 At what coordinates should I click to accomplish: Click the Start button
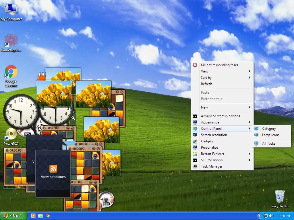pyautogui.click(x=13, y=216)
